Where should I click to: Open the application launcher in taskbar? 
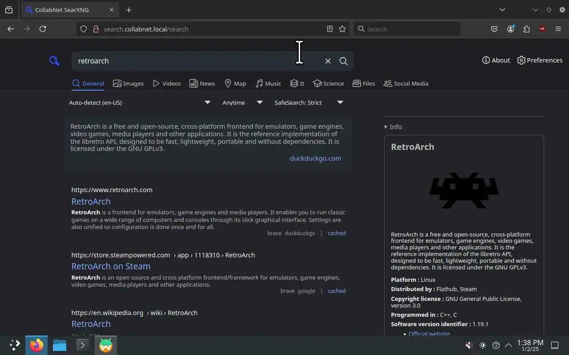click(x=15, y=345)
